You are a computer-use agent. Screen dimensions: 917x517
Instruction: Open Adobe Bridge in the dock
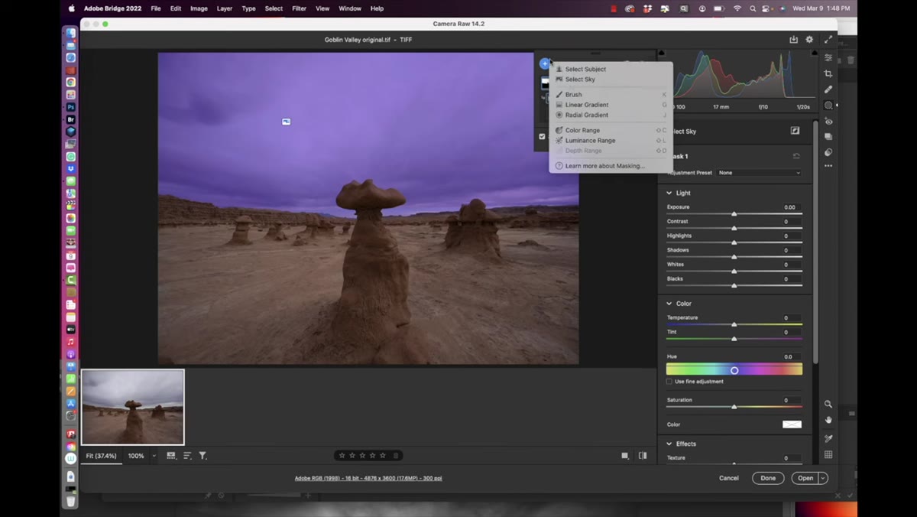[x=71, y=119]
